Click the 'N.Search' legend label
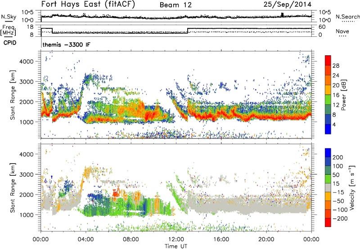 click(x=347, y=17)
